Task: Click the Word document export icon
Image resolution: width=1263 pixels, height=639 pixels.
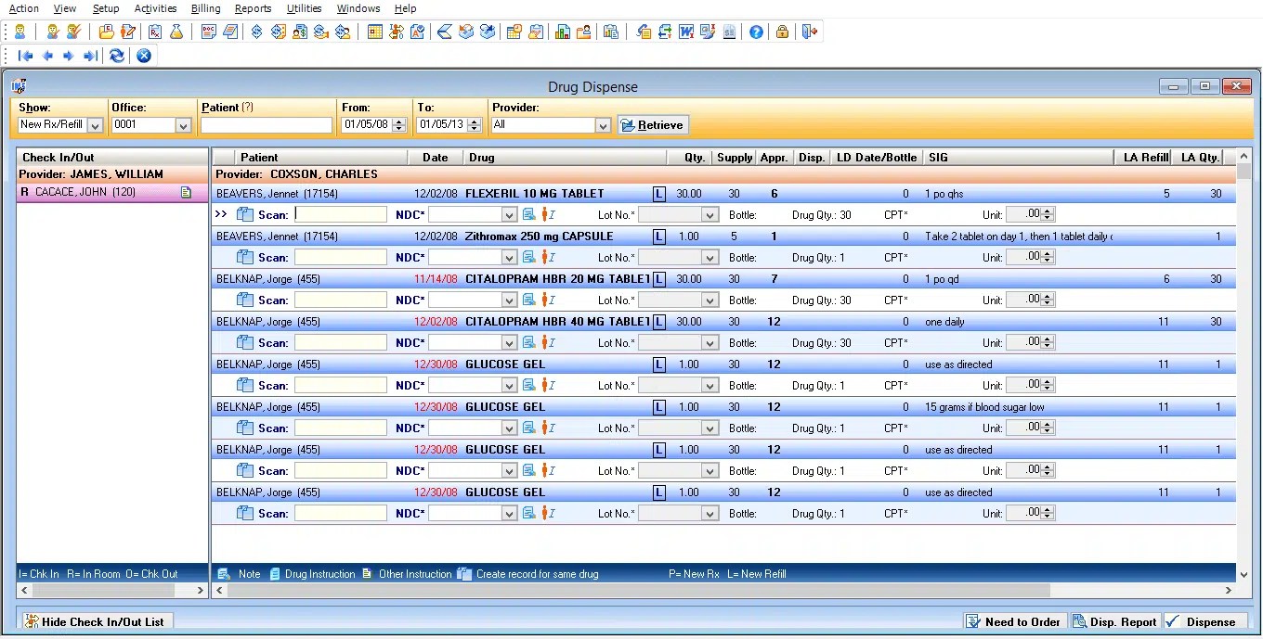Action: tap(686, 32)
